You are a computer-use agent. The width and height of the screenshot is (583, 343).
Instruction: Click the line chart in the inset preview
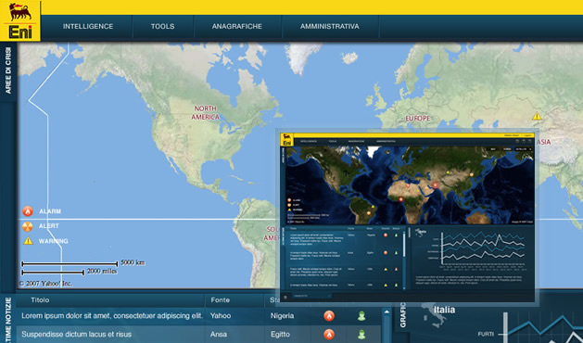[x=483, y=249]
